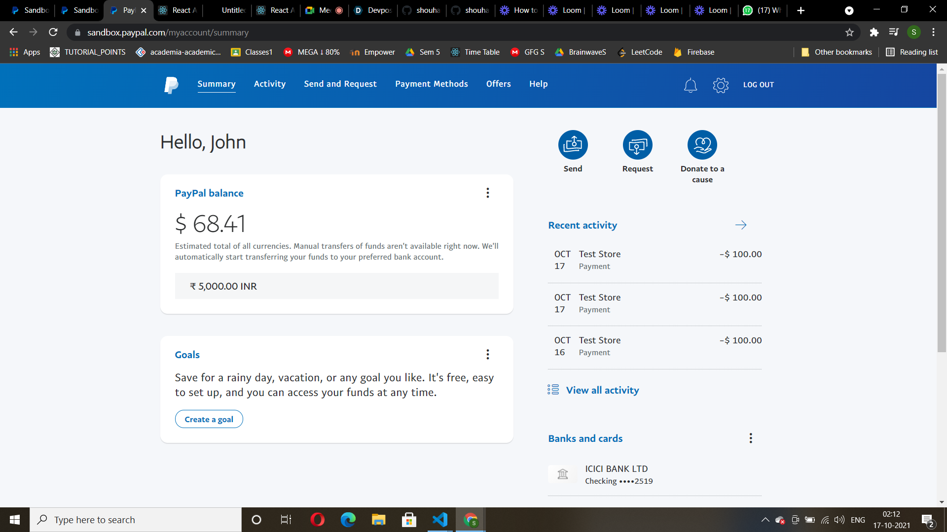Open the Payment Methods tab

(431, 84)
